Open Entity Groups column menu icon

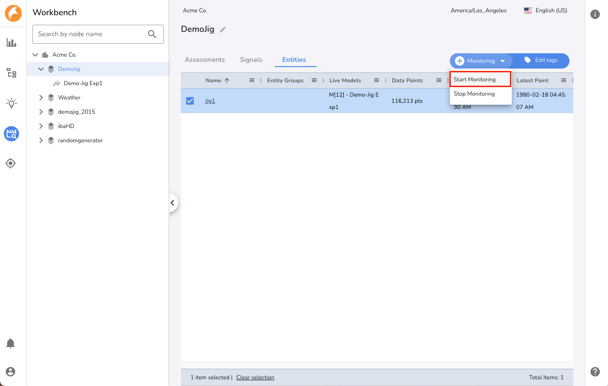[314, 80]
